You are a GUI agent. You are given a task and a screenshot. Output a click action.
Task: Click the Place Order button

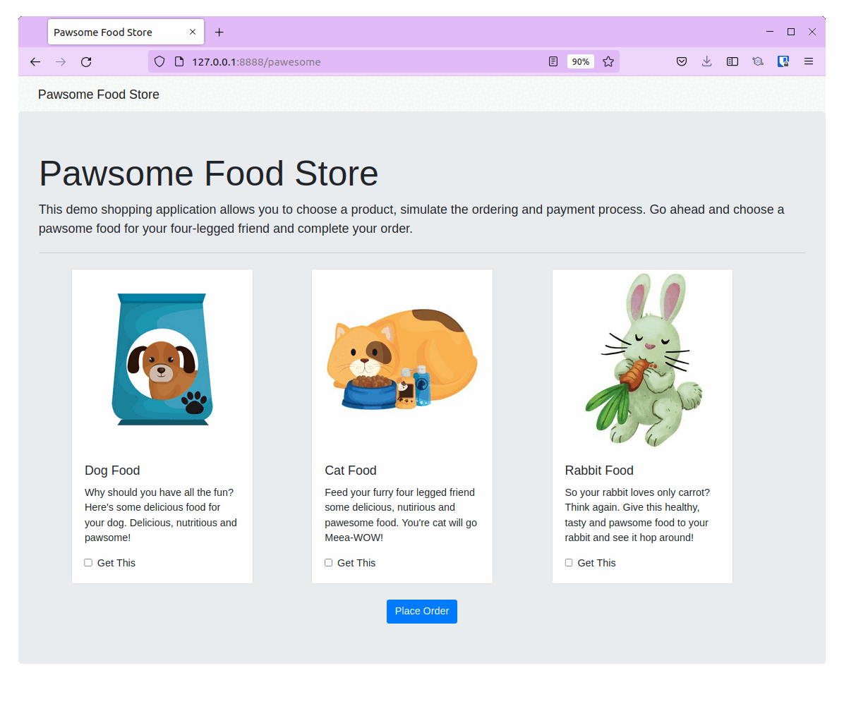(421, 611)
